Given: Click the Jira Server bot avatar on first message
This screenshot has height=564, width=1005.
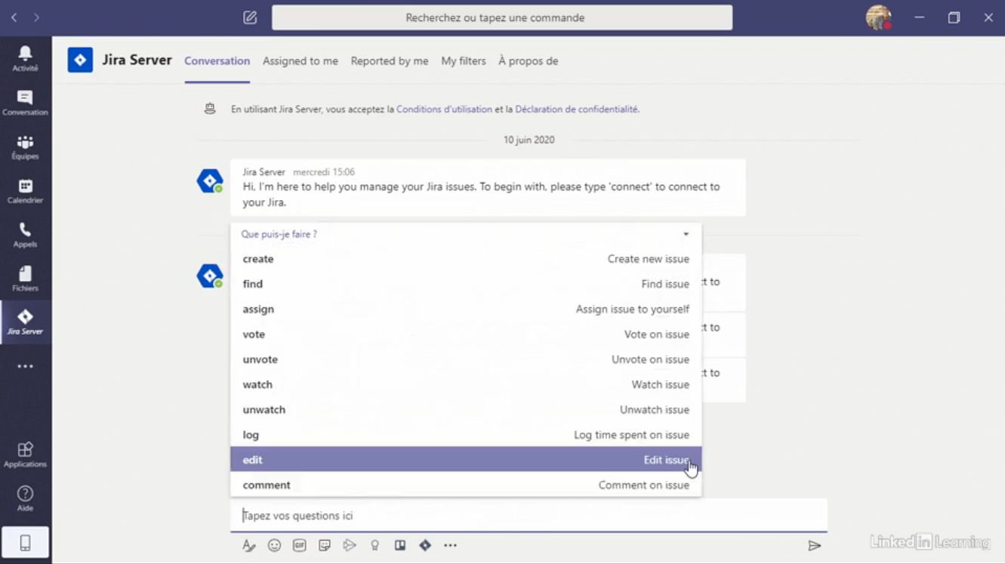Looking at the screenshot, I should (x=210, y=181).
